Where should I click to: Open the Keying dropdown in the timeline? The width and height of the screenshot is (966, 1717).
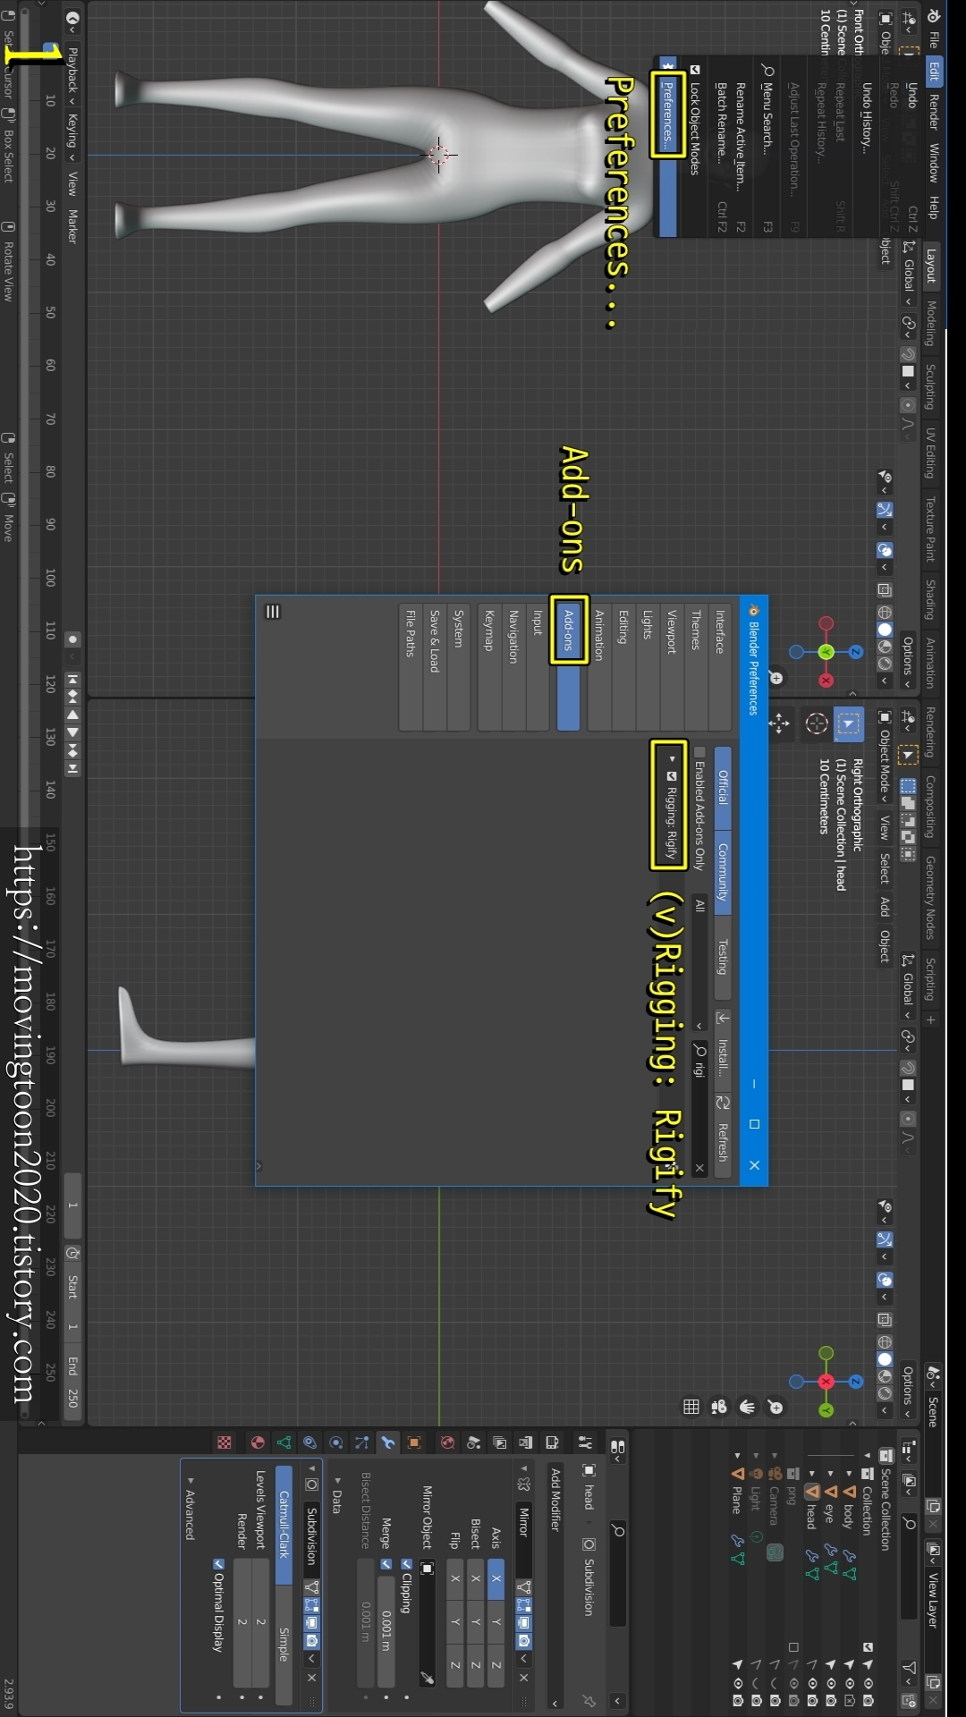pos(72,137)
